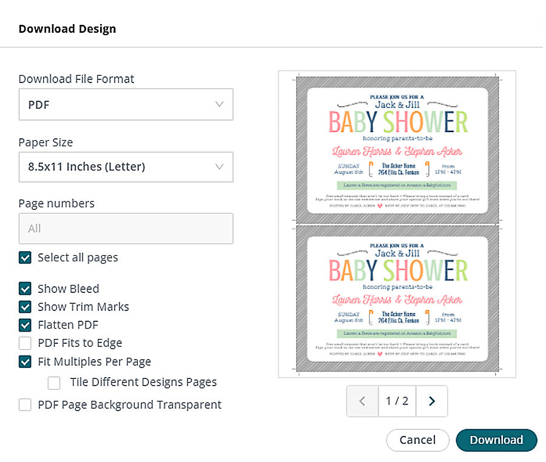The width and height of the screenshot is (546, 462).
Task: Check Tile Different Designs Pages option
Action: click(x=54, y=383)
